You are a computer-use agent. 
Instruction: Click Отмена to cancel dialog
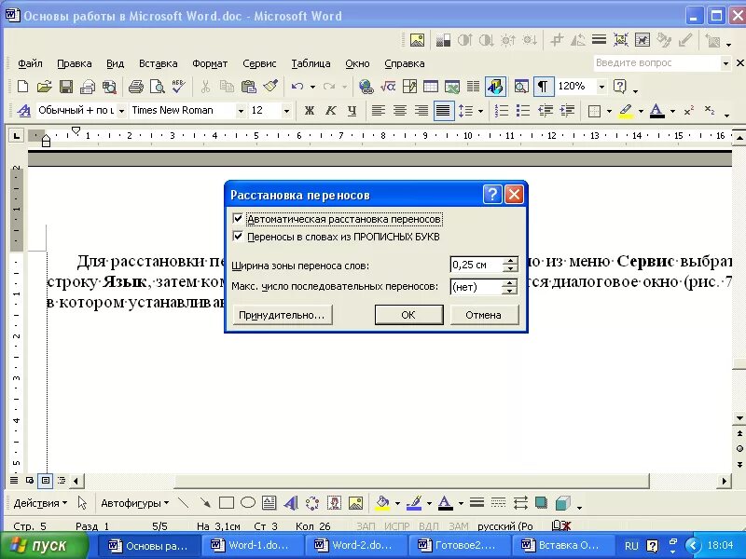point(484,315)
